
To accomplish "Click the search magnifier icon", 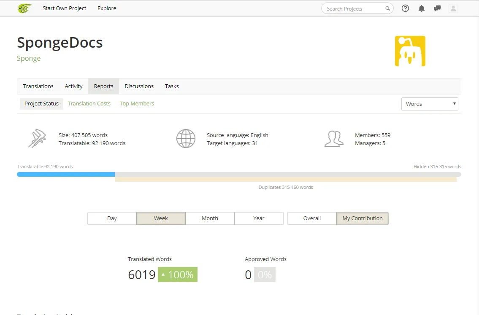I will click(x=388, y=8).
